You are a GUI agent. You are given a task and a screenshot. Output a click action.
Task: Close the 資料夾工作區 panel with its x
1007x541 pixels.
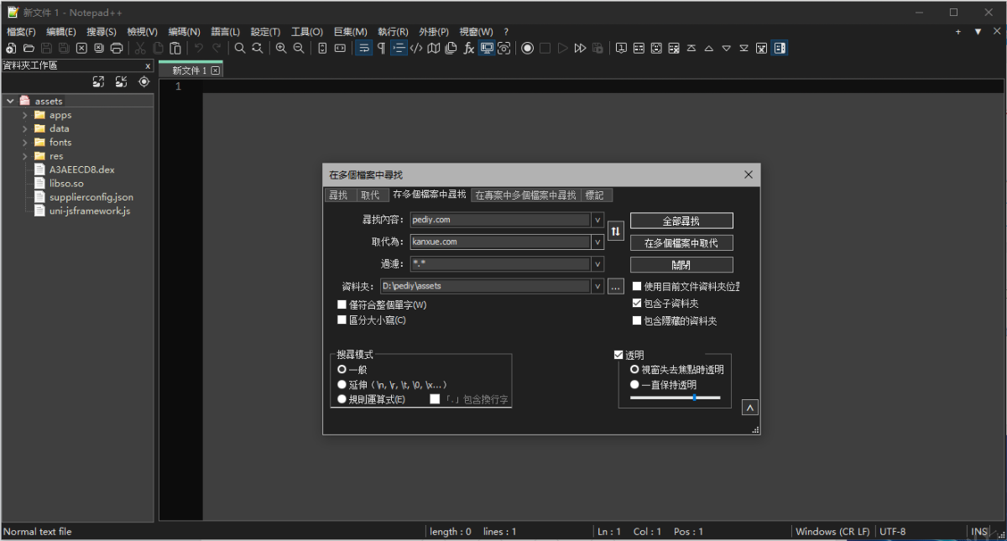(x=148, y=65)
